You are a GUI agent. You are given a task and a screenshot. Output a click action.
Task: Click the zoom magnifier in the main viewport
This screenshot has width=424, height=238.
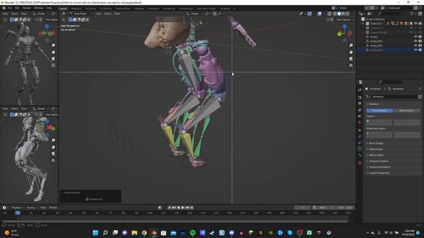click(x=350, y=46)
